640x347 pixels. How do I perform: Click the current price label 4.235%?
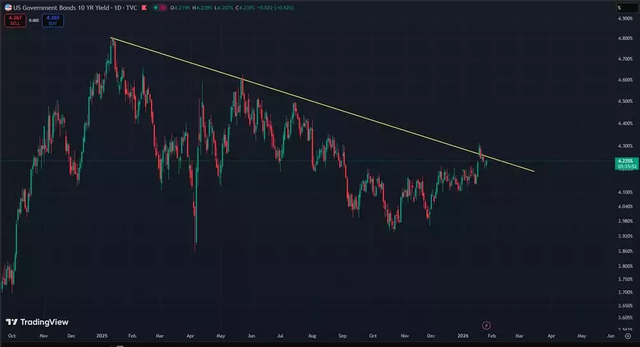627,164
